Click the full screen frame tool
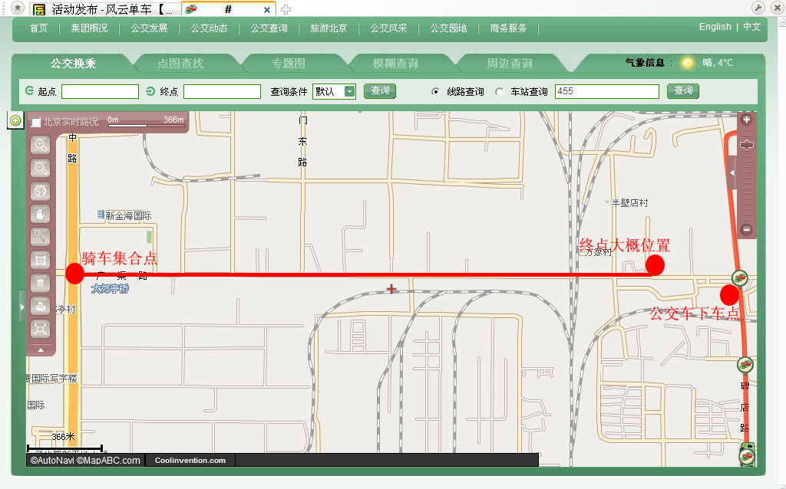 [41, 329]
